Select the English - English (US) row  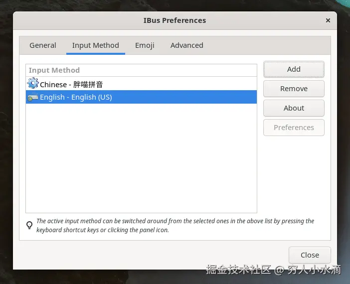(x=141, y=97)
